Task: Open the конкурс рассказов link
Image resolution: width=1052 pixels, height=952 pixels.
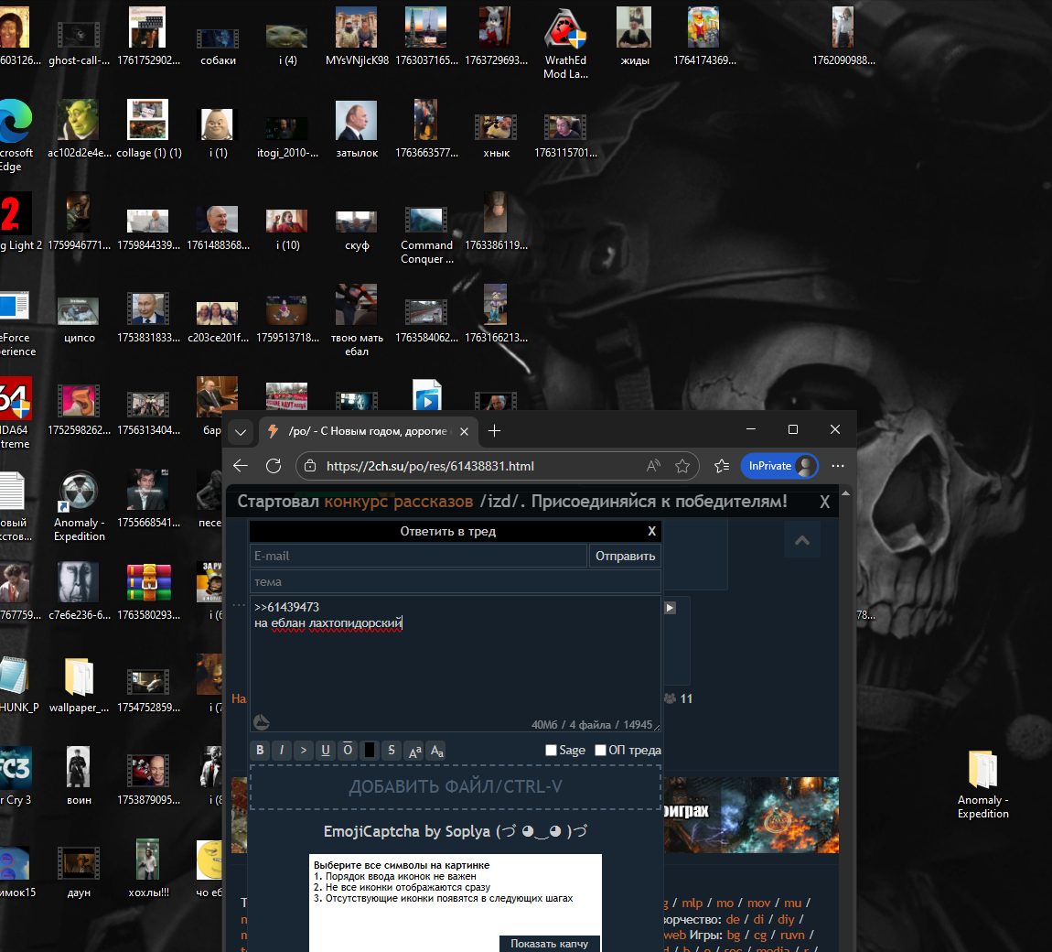Action: (399, 502)
